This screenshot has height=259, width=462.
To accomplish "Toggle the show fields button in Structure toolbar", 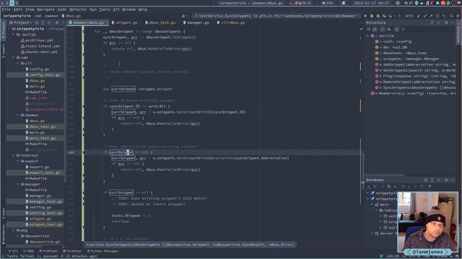I will (383, 29).
